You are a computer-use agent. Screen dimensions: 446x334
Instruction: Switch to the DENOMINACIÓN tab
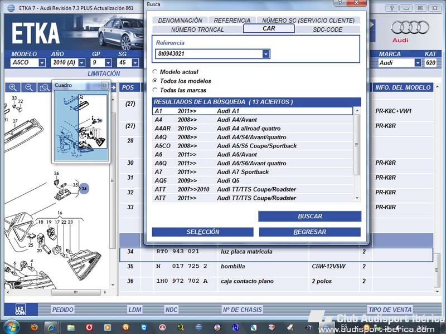click(180, 20)
